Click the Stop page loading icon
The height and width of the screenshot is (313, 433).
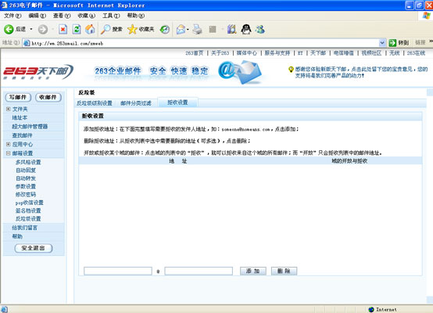click(63, 29)
